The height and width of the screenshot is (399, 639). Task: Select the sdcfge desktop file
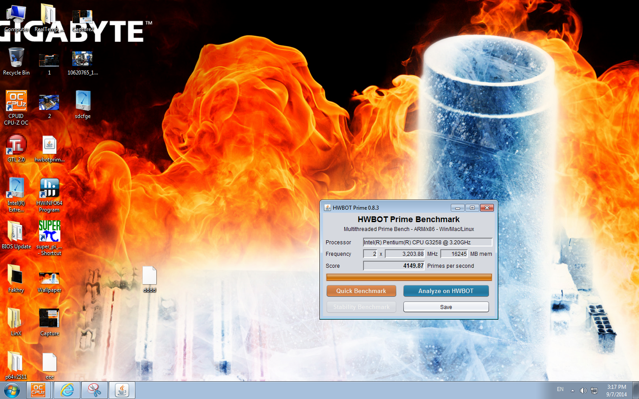pyautogui.click(x=83, y=105)
